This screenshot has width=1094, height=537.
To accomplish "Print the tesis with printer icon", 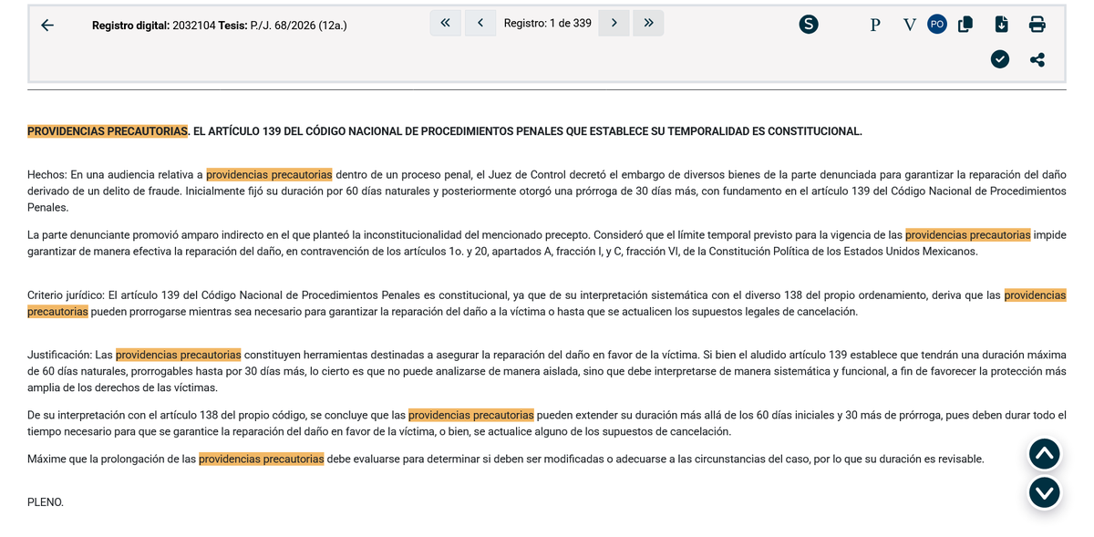I will coord(1037,25).
